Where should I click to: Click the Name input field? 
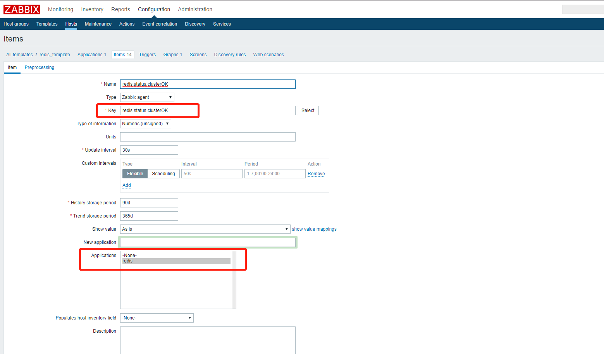(208, 84)
